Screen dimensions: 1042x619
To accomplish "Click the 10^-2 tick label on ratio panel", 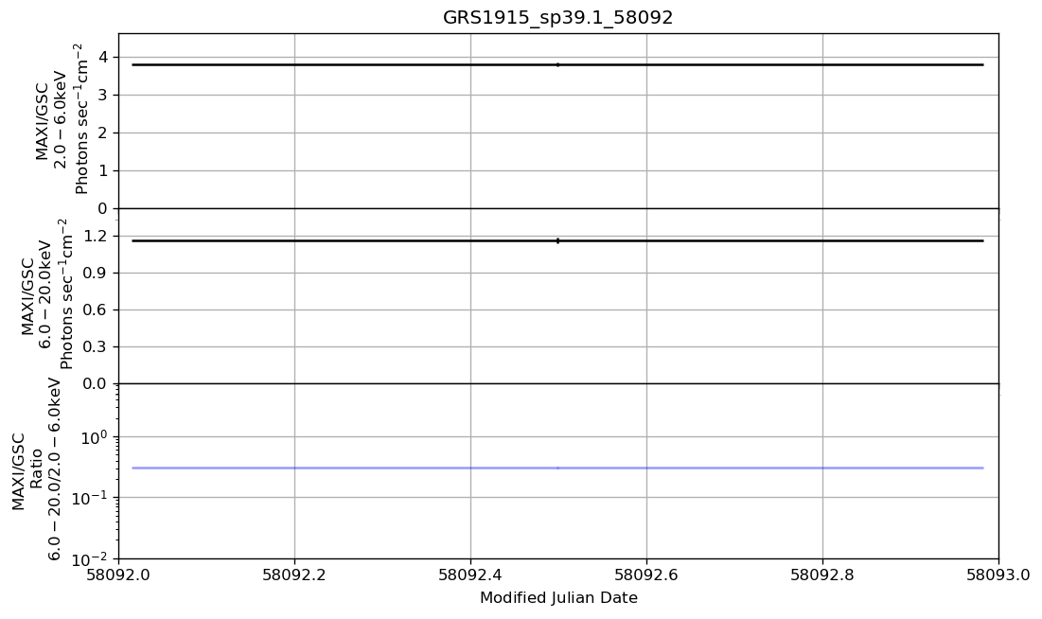I will pyautogui.click(x=91, y=558).
